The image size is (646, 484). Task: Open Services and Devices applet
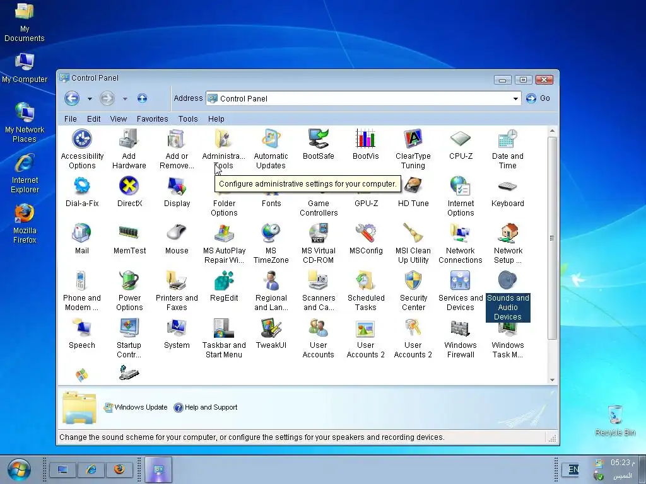click(460, 291)
